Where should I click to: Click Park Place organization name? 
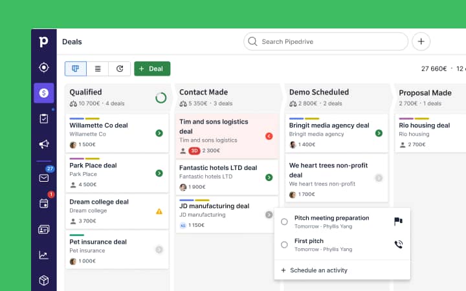(83, 175)
